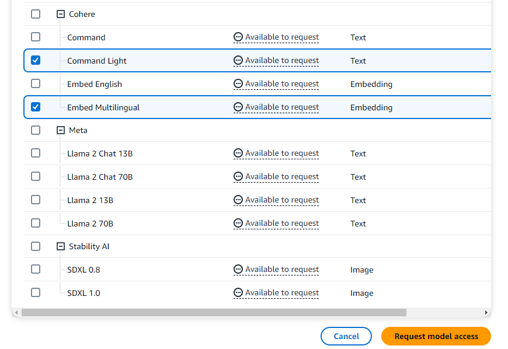Click the SDXL 1.0 model name

coord(83,293)
